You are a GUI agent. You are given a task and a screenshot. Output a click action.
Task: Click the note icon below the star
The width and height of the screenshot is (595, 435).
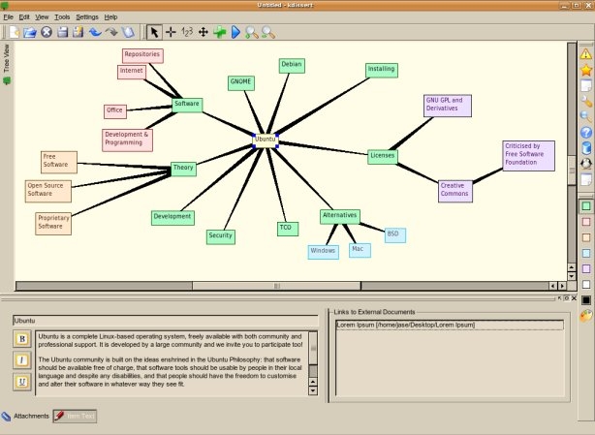coord(586,85)
